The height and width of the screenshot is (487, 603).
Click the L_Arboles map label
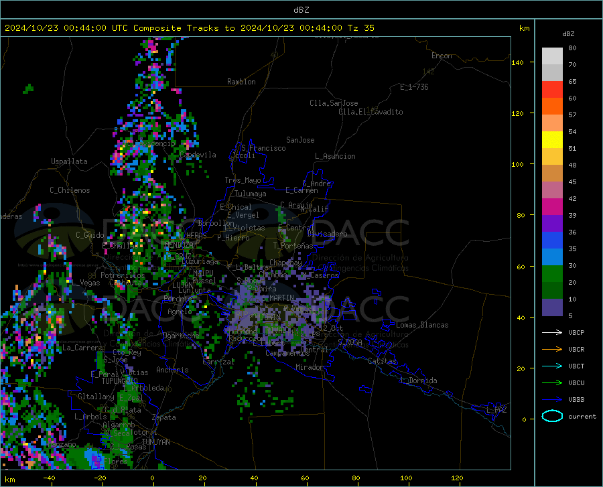(x=90, y=416)
